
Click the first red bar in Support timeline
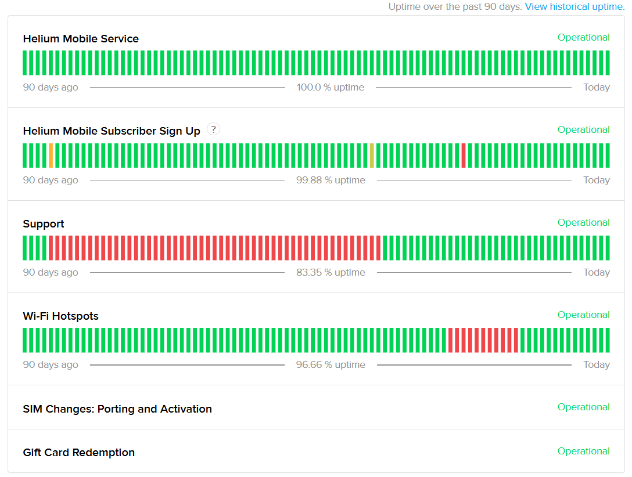(51, 248)
